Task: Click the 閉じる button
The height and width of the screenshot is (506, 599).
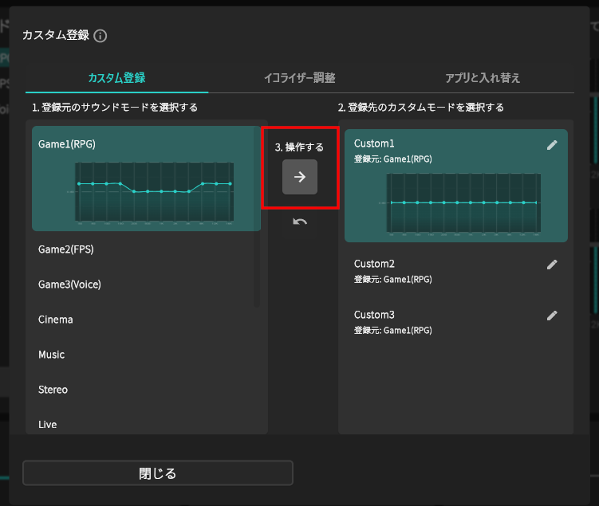Action: click(x=158, y=473)
